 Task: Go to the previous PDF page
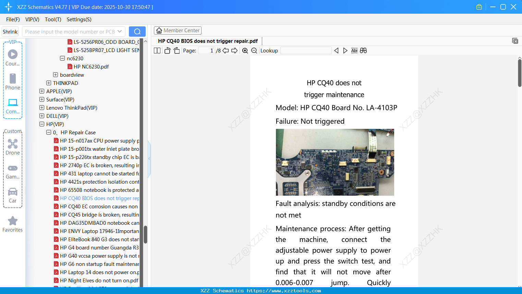coord(226,51)
